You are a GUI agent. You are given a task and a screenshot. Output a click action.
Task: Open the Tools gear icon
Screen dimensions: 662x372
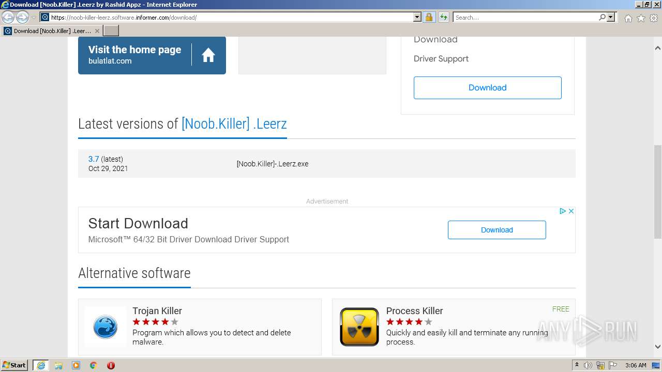click(x=654, y=18)
